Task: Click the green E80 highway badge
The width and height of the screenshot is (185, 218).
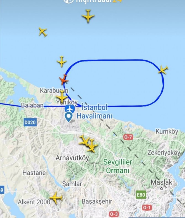Action: pos(141,195)
